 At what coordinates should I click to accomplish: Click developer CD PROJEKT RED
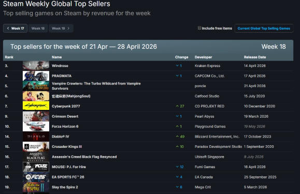[x=209, y=106]
